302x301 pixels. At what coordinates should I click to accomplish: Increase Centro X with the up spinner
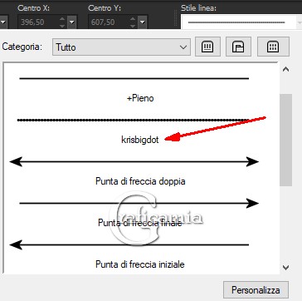[62, 19]
